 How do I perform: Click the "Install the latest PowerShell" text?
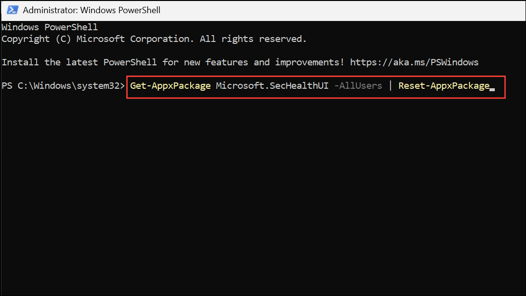(x=79, y=62)
